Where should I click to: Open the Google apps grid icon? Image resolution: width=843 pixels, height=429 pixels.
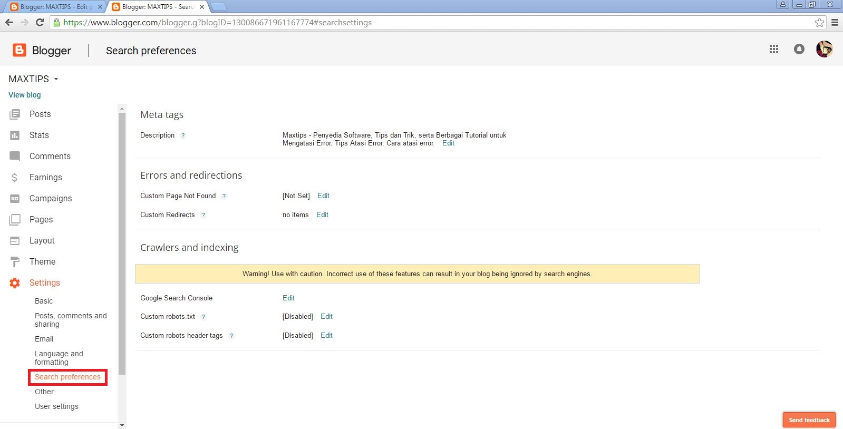click(774, 49)
